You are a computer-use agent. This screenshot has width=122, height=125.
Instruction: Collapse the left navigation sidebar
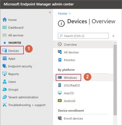pos(50,13)
